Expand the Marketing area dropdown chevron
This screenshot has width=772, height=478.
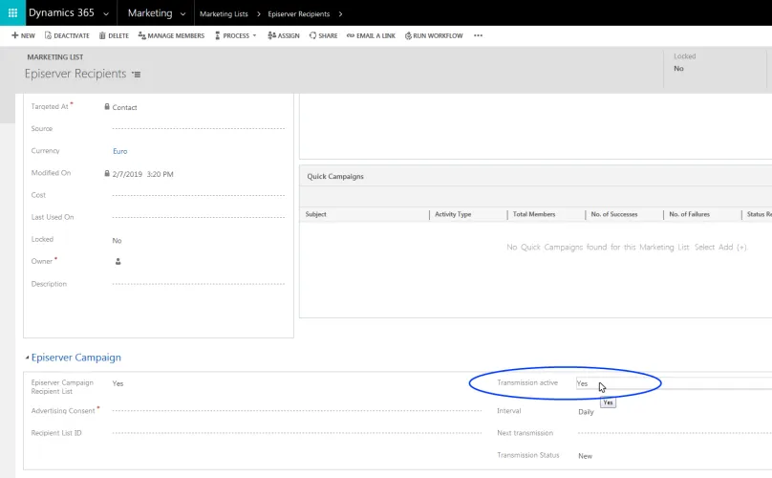[x=182, y=14]
